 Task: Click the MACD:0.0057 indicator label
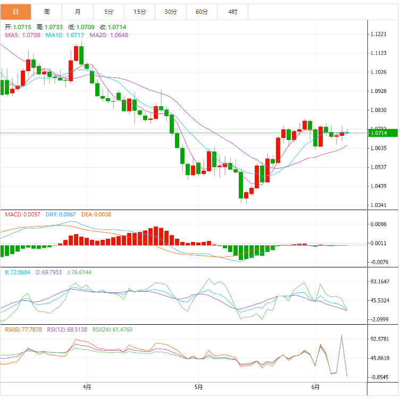pos(23,215)
